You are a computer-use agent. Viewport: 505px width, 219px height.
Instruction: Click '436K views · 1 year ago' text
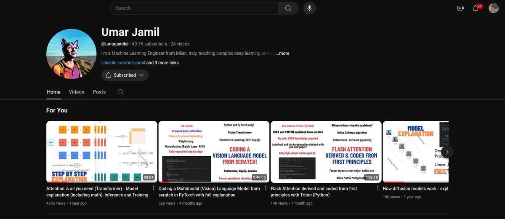[x=66, y=203]
